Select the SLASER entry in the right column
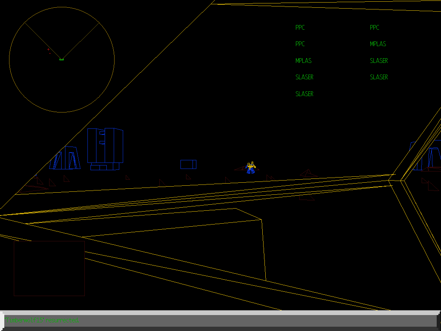This screenshot has width=441, height=331. click(x=379, y=61)
